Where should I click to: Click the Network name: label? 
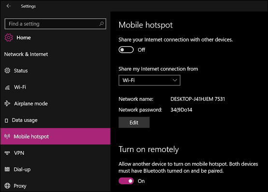[136, 99]
